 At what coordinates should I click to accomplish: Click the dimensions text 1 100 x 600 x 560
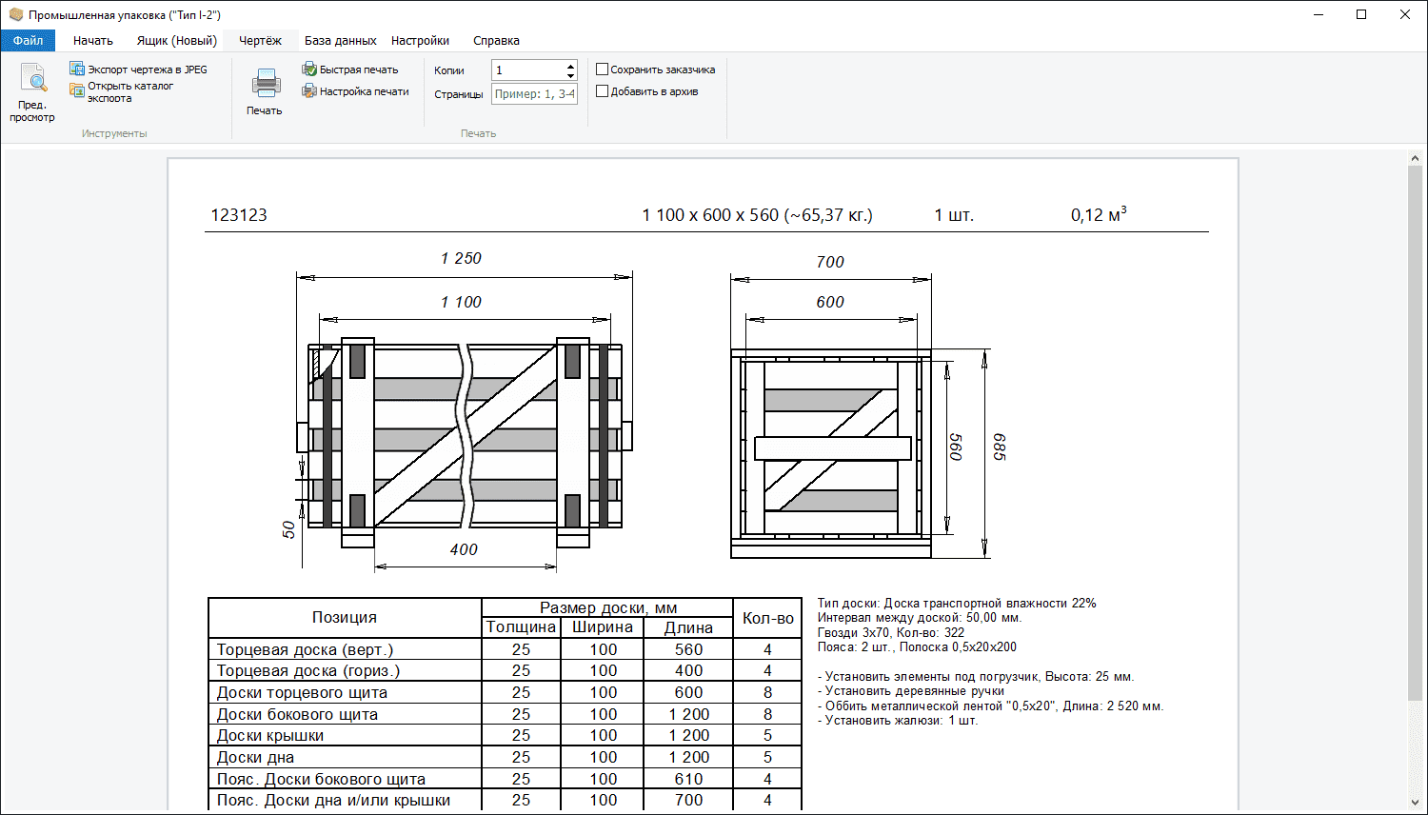[710, 215]
